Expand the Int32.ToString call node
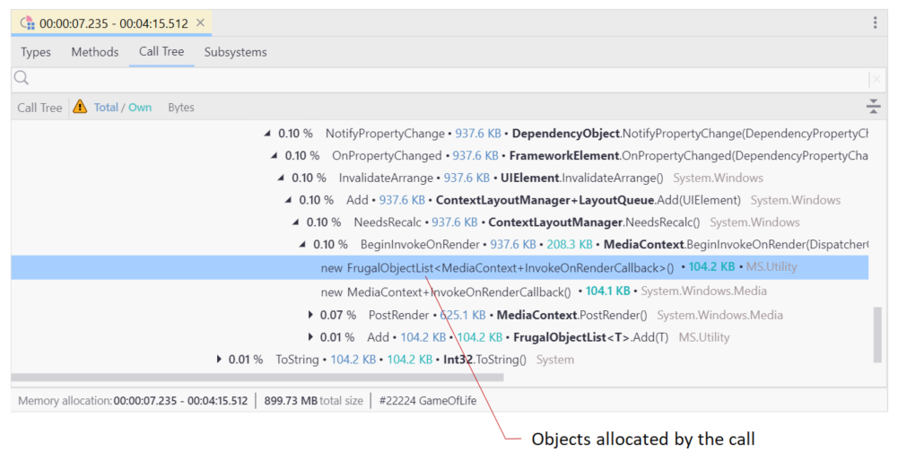 (x=219, y=360)
